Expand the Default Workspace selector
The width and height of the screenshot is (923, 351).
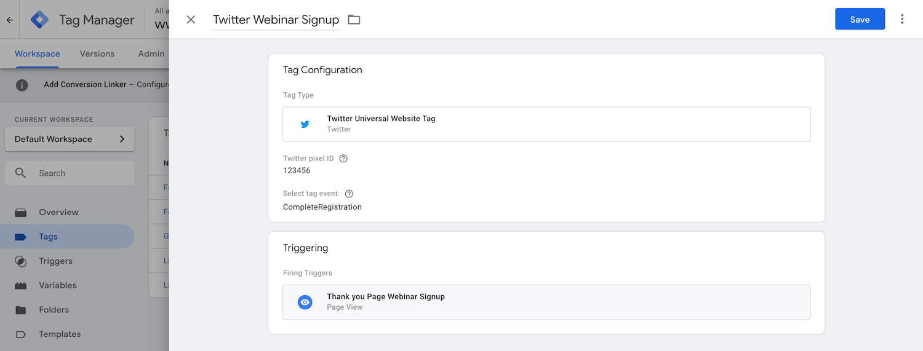(x=70, y=139)
